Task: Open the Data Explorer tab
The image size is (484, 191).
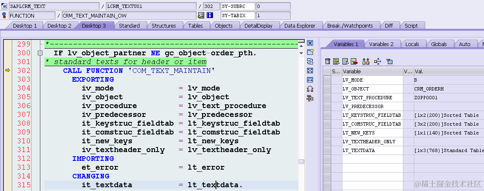Action: click(300, 26)
